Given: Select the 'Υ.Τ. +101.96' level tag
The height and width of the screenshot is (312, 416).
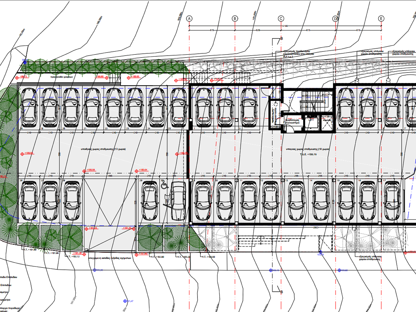Looking at the screenshot, I should click(x=52, y=253).
